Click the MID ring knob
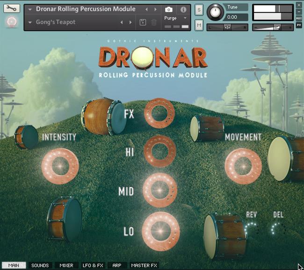The image size is (304, 270). pyautogui.click(x=160, y=190)
